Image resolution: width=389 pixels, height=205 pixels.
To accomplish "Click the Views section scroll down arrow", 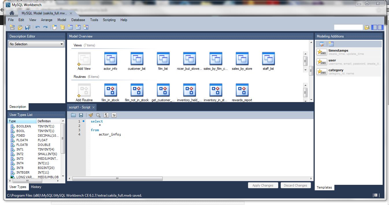I will tap(305, 70).
